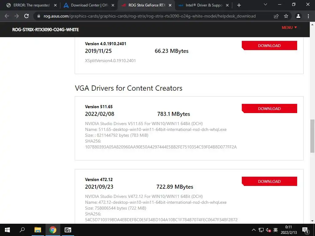Open Windows taskbar search
Screen dimensions: 315x236
pos(22,230)
